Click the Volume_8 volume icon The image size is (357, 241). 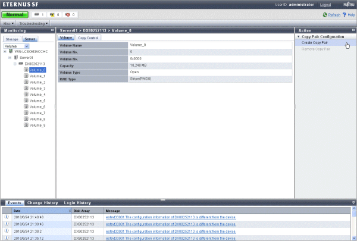(26, 119)
